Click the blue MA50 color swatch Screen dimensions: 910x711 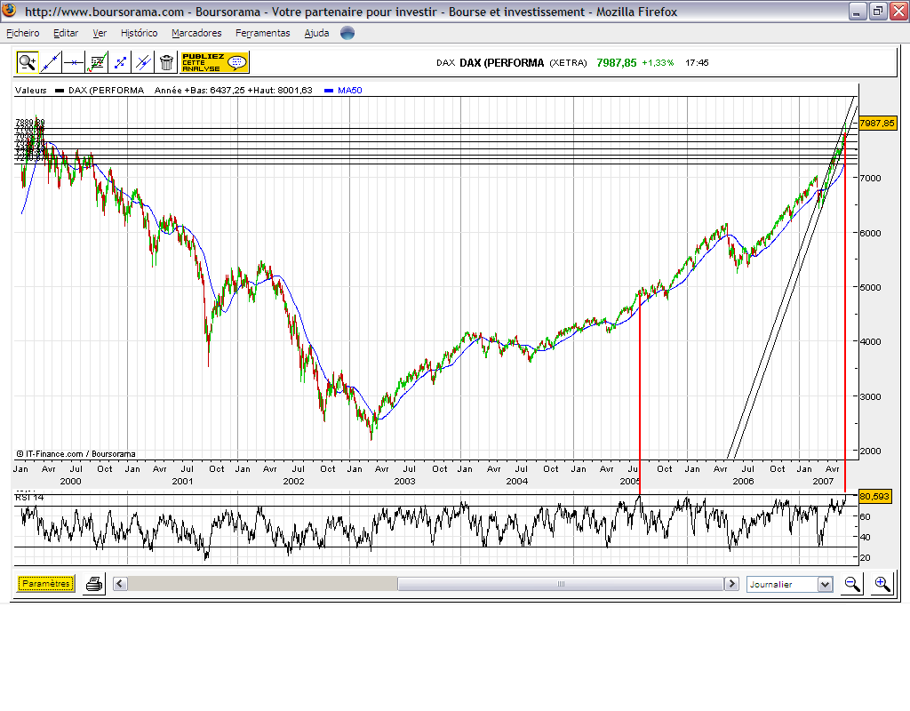329,91
